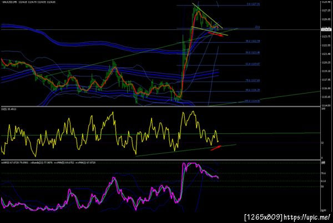333x223 pixels.
Task: Click the XAUUSD,M5 chart title label
Action: pyautogui.click(x=28, y=2)
